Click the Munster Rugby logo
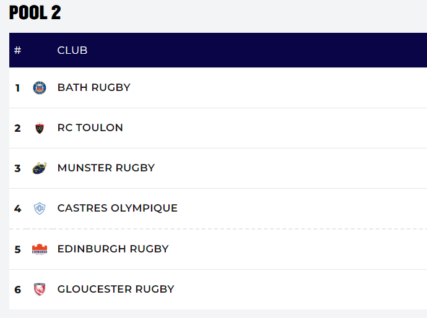The height and width of the screenshot is (318, 427). [x=39, y=168]
